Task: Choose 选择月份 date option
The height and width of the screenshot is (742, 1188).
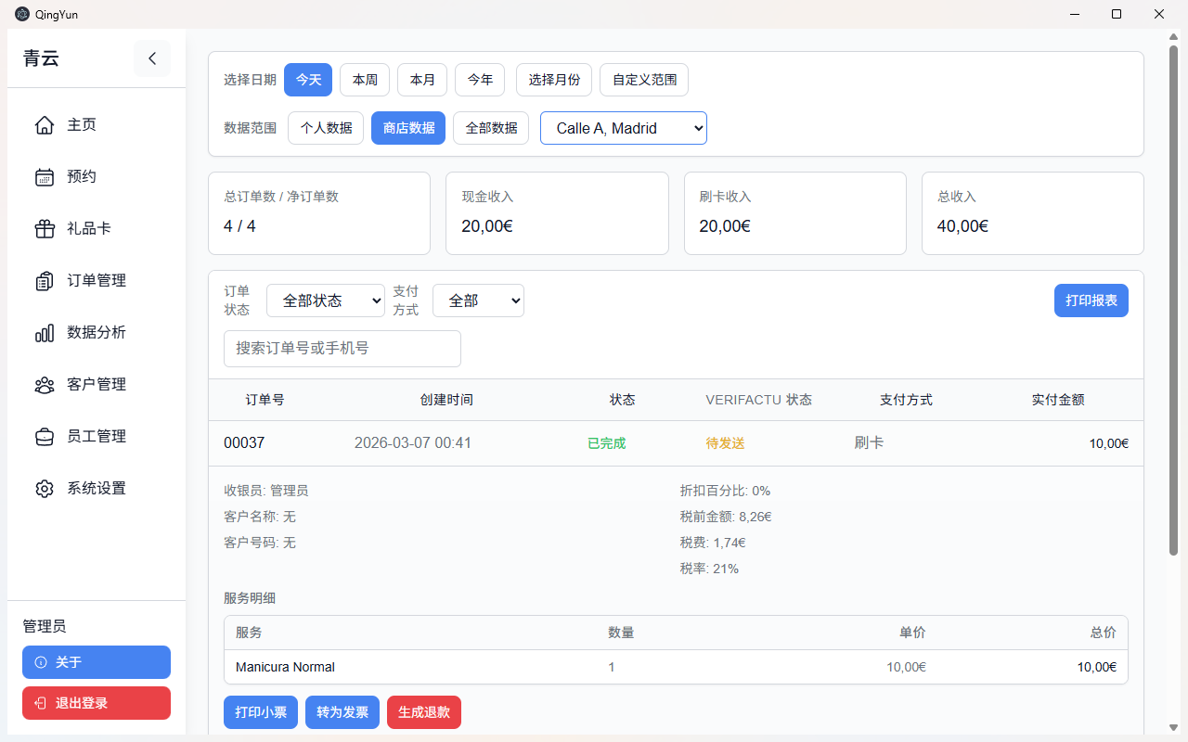Action: 554,80
